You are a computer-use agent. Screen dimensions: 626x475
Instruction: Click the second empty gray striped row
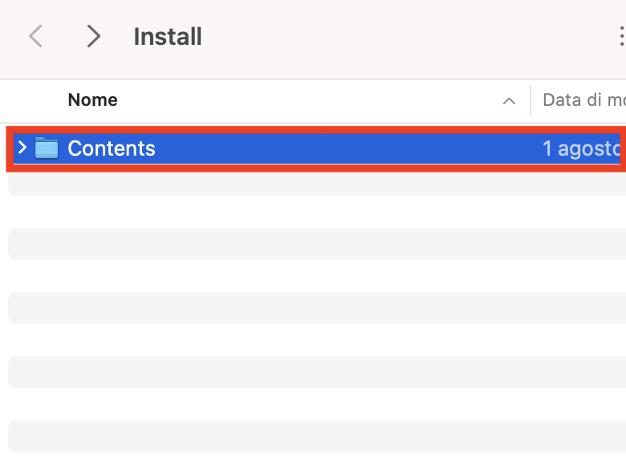tap(317, 244)
